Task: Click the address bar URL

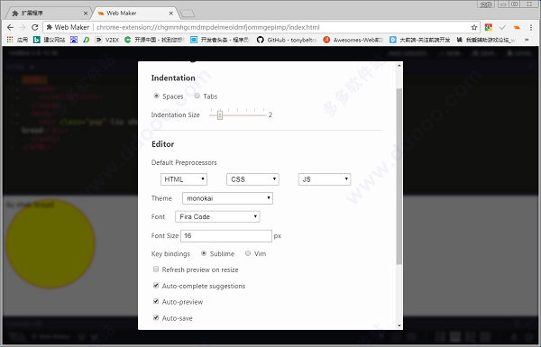Action: (207, 27)
